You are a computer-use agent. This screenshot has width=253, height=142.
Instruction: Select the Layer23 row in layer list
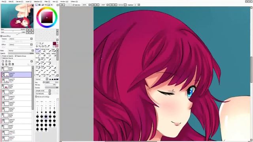click(x=17, y=80)
